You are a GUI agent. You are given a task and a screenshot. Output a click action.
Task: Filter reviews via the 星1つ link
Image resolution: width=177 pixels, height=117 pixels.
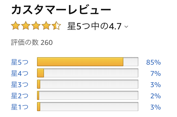click(x=20, y=107)
